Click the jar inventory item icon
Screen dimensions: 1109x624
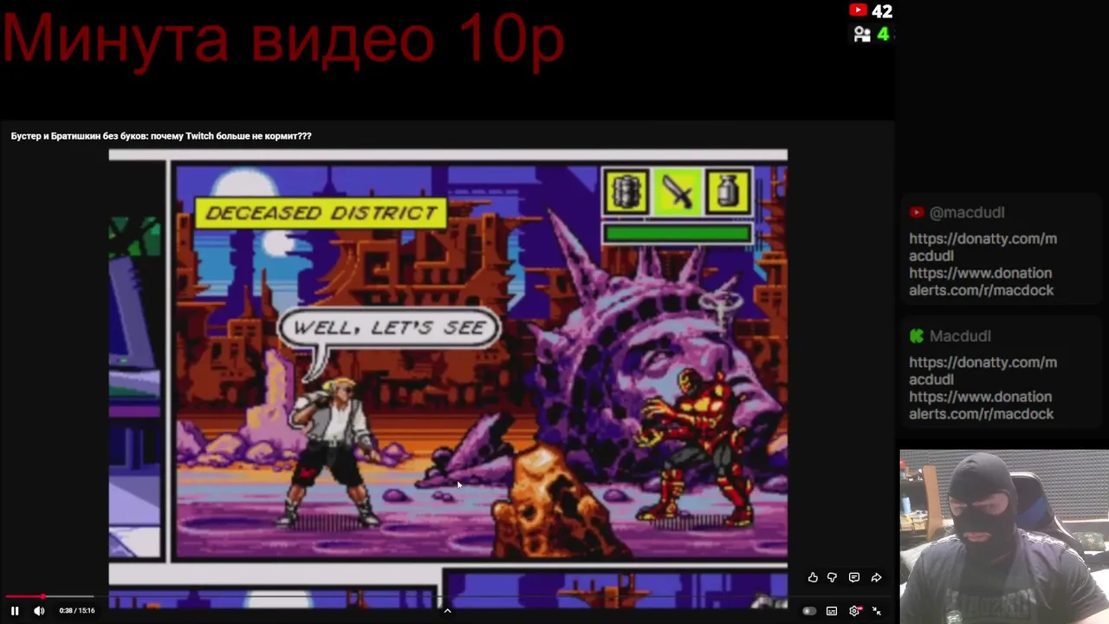click(729, 192)
